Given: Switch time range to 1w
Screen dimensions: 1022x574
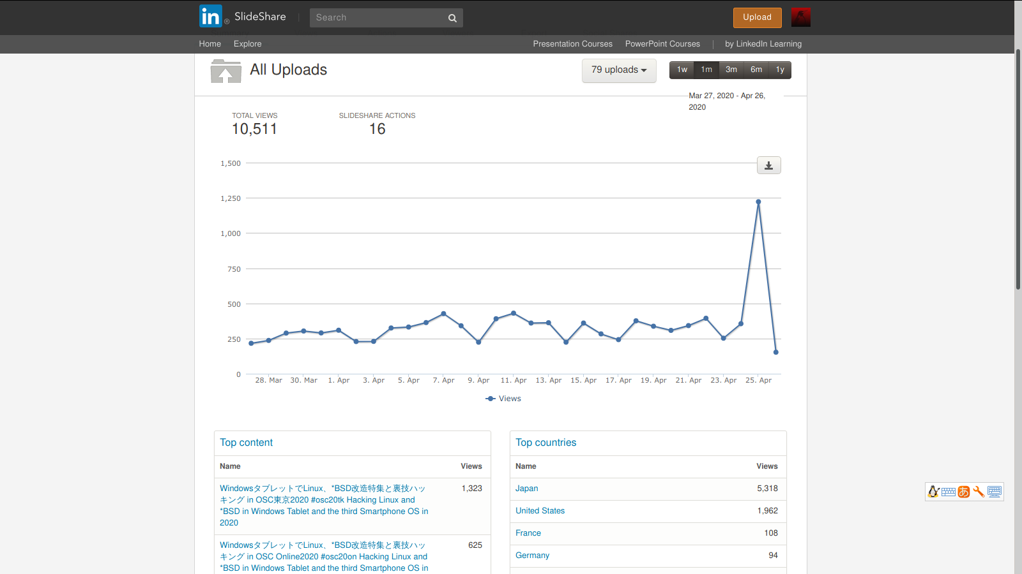Looking at the screenshot, I should click(x=682, y=70).
